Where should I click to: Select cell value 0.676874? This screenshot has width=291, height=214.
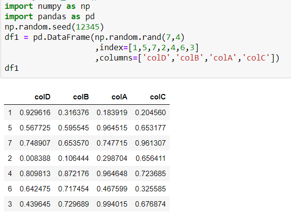pyautogui.click(x=150, y=204)
